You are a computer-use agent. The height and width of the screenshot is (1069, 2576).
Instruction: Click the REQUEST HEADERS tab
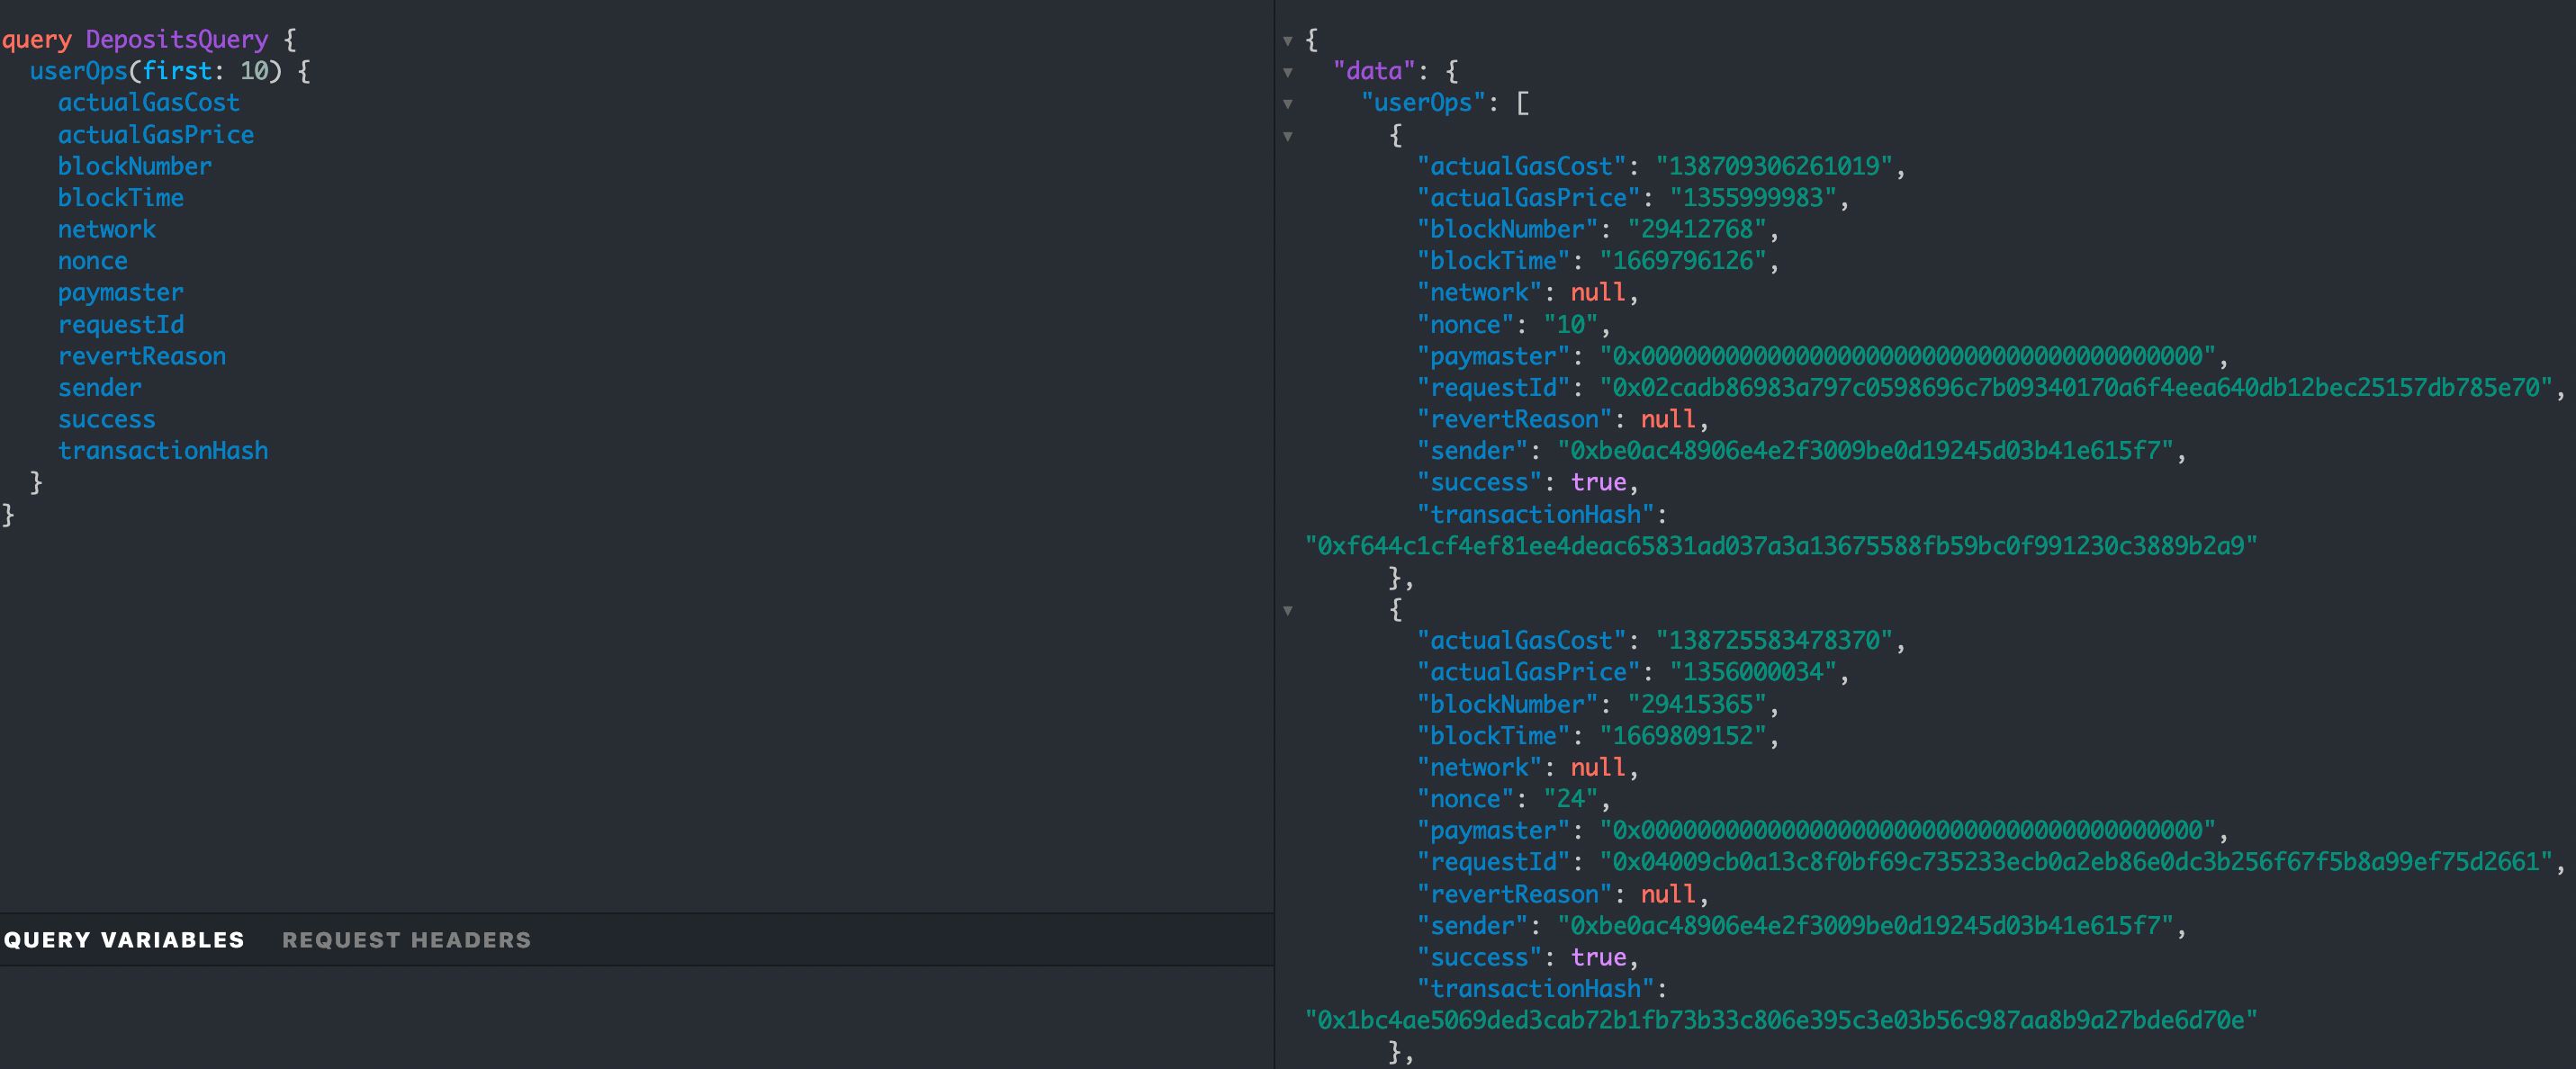click(x=408, y=938)
